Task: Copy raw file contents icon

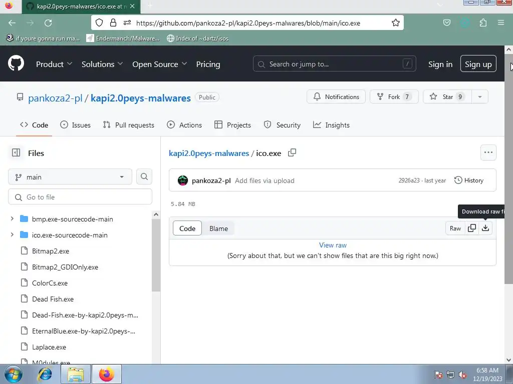Action: pyautogui.click(x=472, y=228)
